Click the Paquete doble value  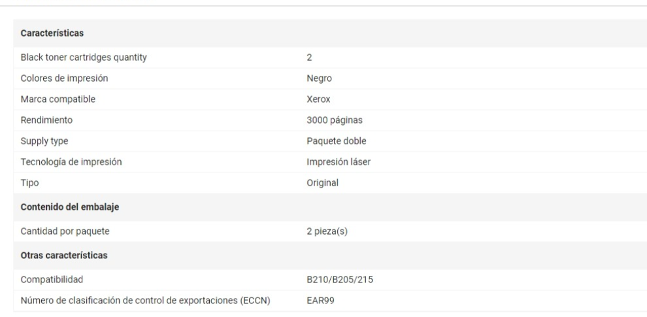(x=337, y=141)
